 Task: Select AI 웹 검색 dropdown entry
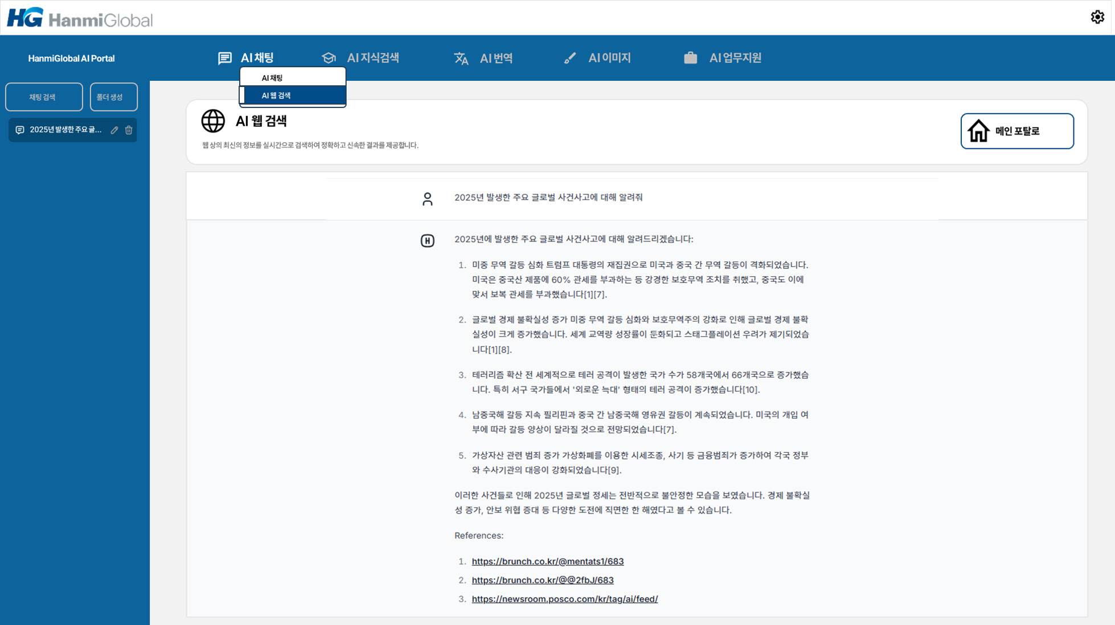pos(276,96)
